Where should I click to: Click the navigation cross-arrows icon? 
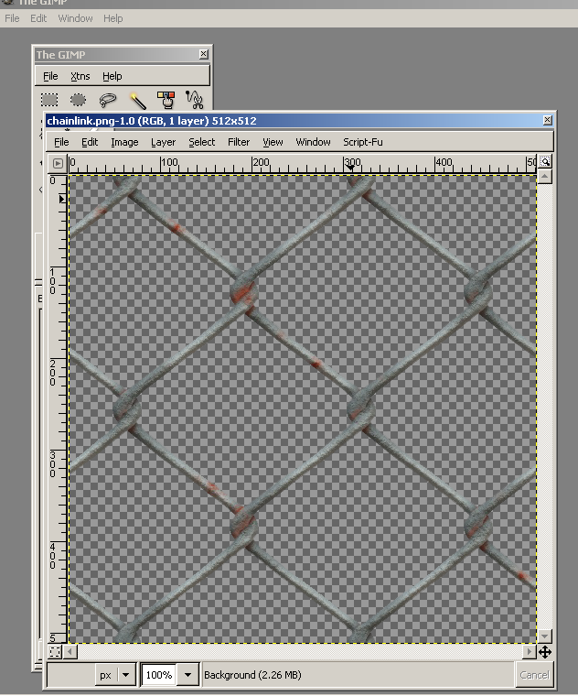(x=545, y=652)
